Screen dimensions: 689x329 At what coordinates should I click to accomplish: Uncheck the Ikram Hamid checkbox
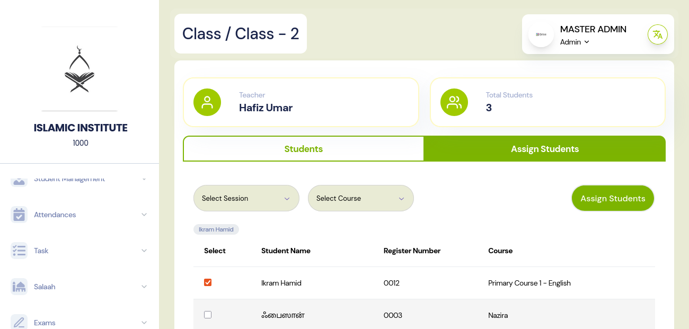point(208,282)
